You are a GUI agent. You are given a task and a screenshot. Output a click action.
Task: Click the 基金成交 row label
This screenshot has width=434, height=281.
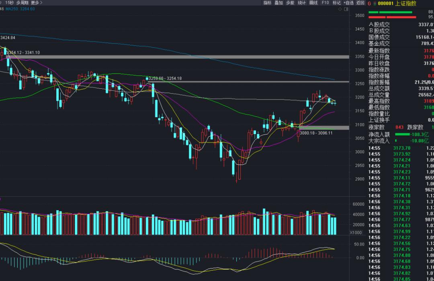tap(379, 43)
